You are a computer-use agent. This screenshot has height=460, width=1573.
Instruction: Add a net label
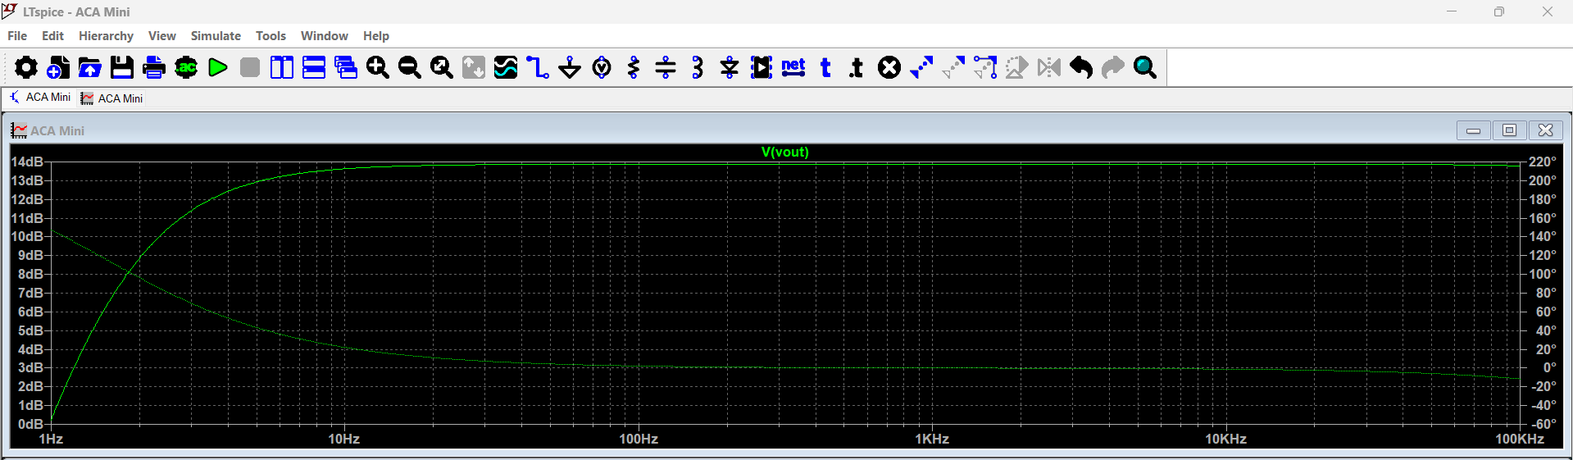793,67
